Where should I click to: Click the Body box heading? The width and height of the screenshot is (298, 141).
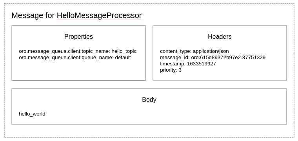[x=149, y=99]
